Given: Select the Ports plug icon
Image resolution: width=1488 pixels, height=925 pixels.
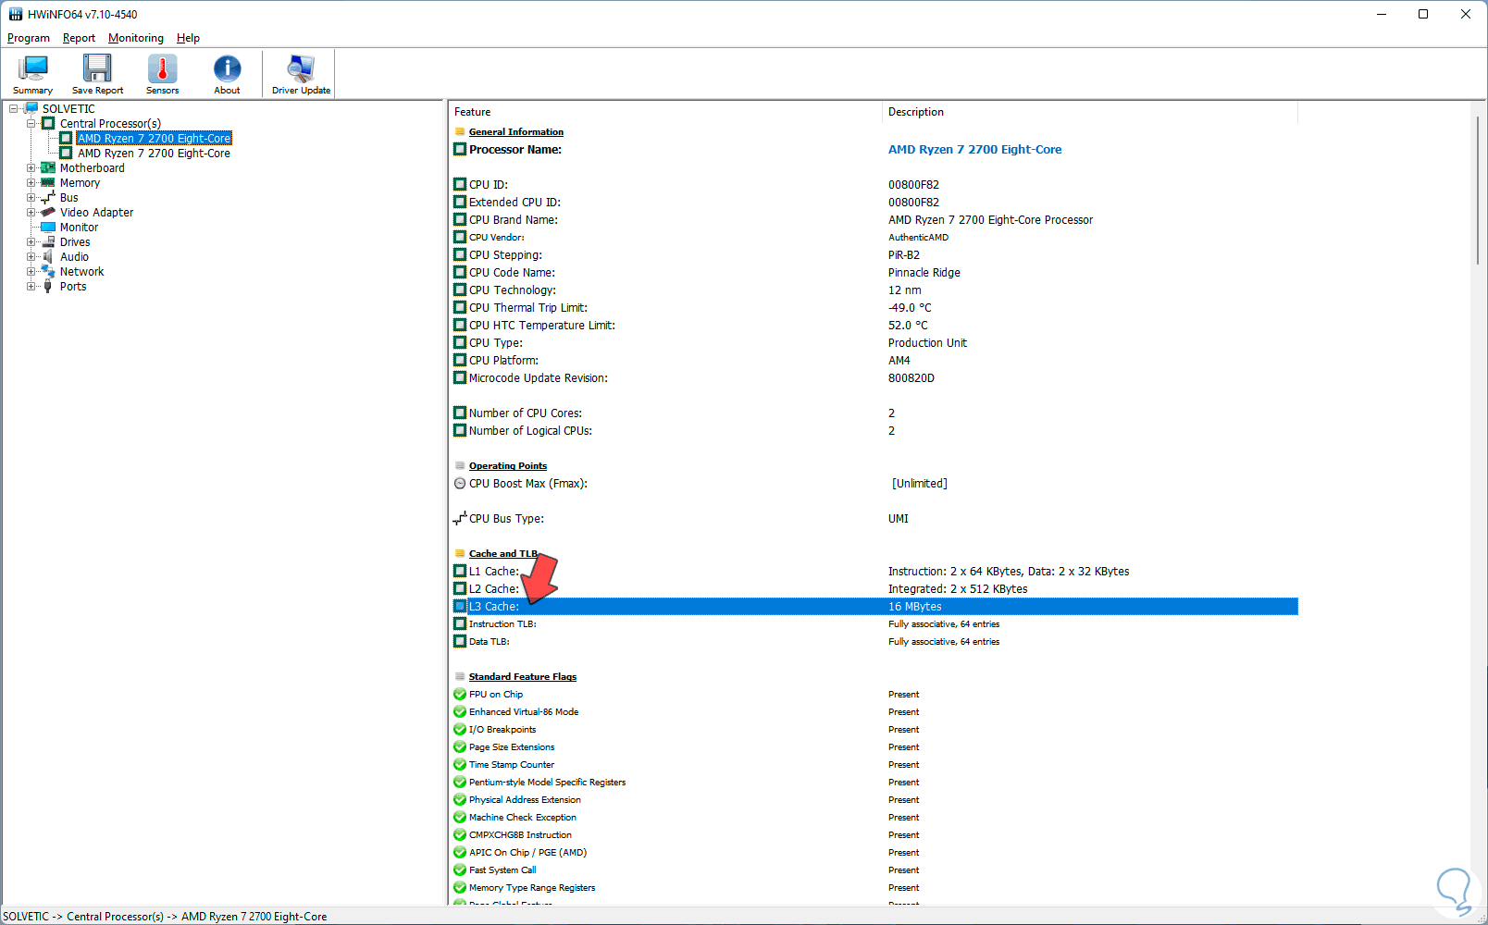Looking at the screenshot, I should (48, 287).
